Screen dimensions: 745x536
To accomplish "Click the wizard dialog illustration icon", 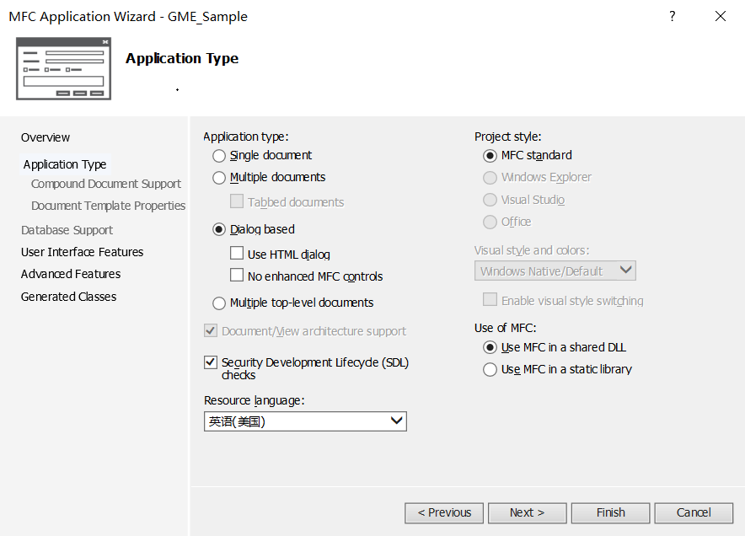I will pos(63,68).
